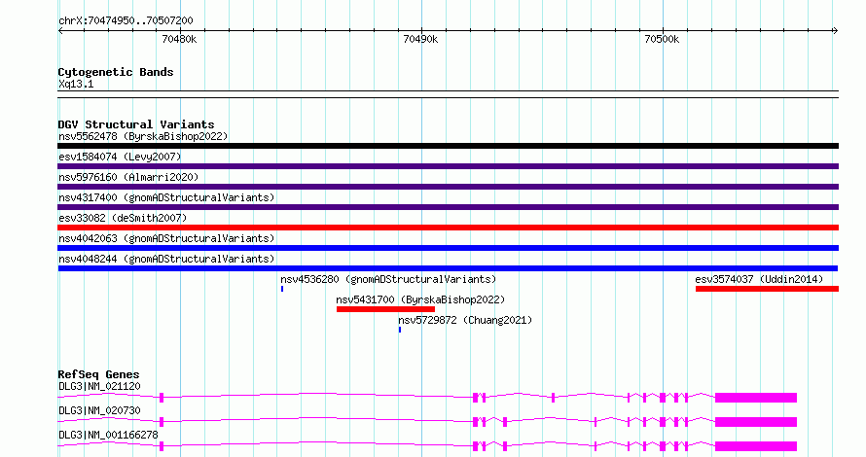Select the blue nsv4048244 variant bar
The image size is (866, 457).
(x=448, y=268)
